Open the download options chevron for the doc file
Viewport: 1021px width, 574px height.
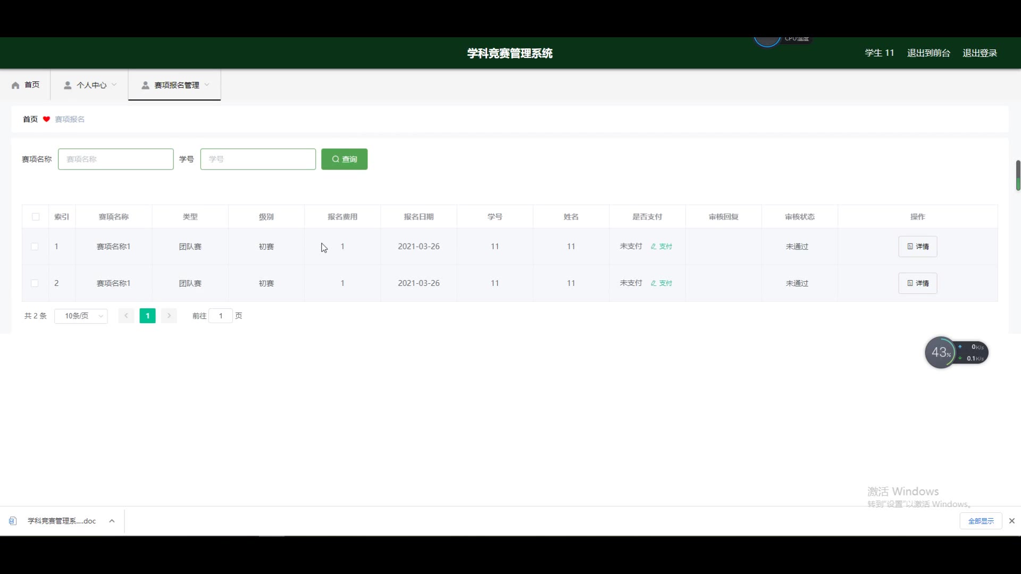(112, 521)
